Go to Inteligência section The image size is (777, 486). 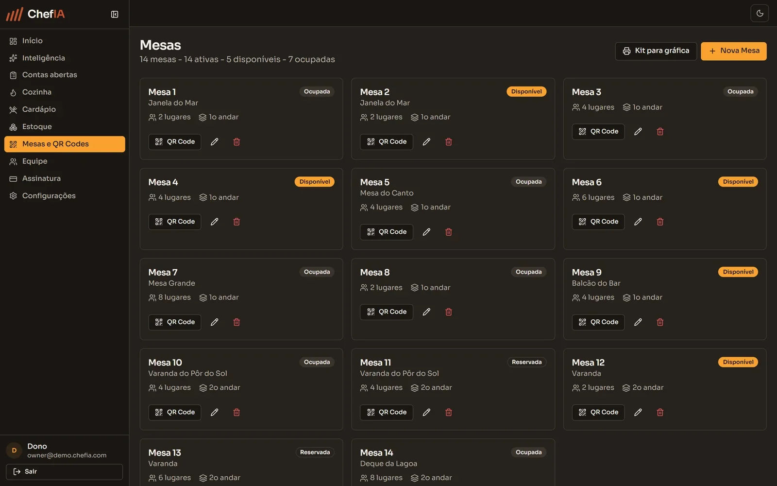[x=65, y=58]
